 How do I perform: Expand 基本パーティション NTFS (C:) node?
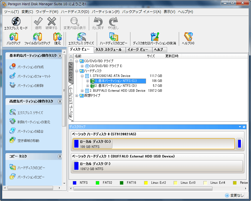(87, 81)
